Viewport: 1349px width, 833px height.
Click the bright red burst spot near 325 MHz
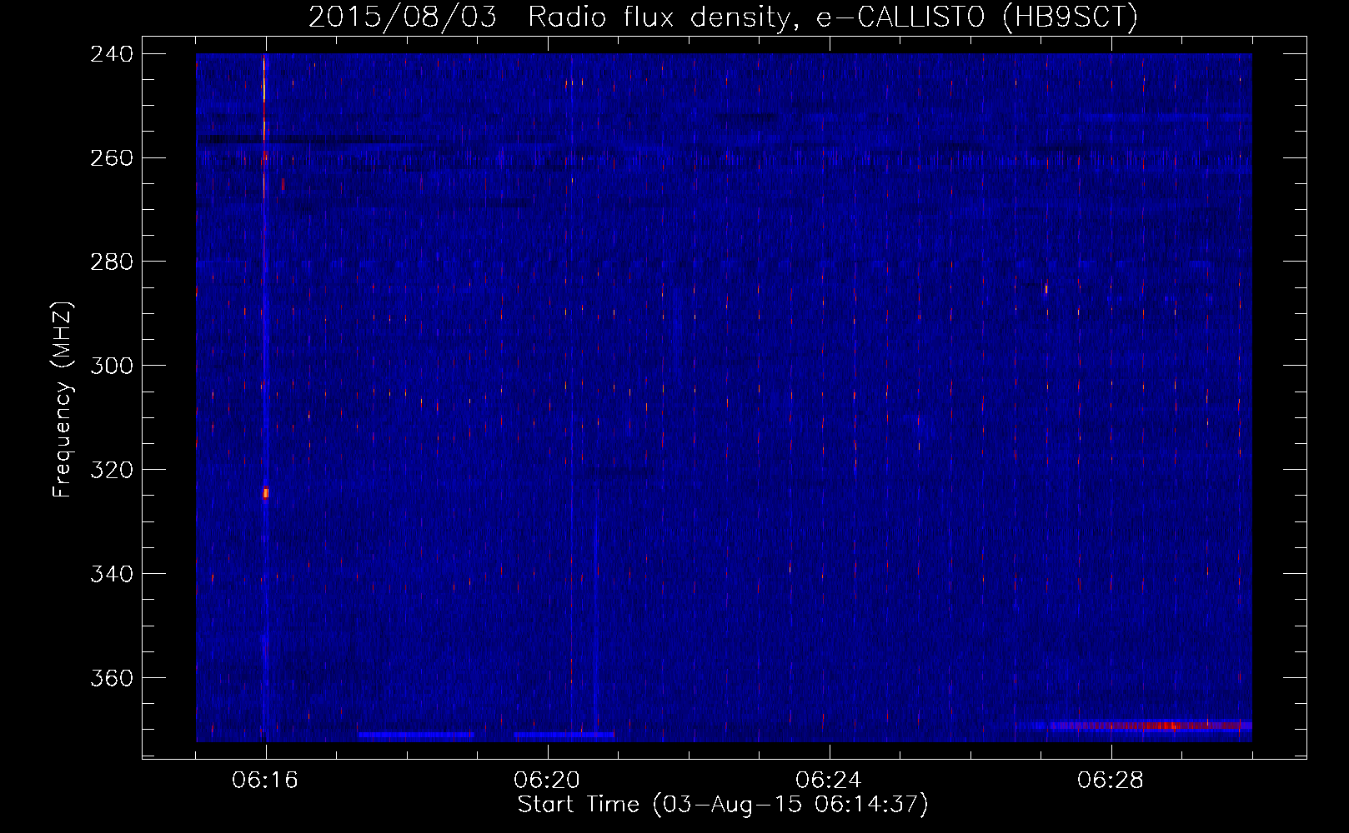(x=265, y=493)
